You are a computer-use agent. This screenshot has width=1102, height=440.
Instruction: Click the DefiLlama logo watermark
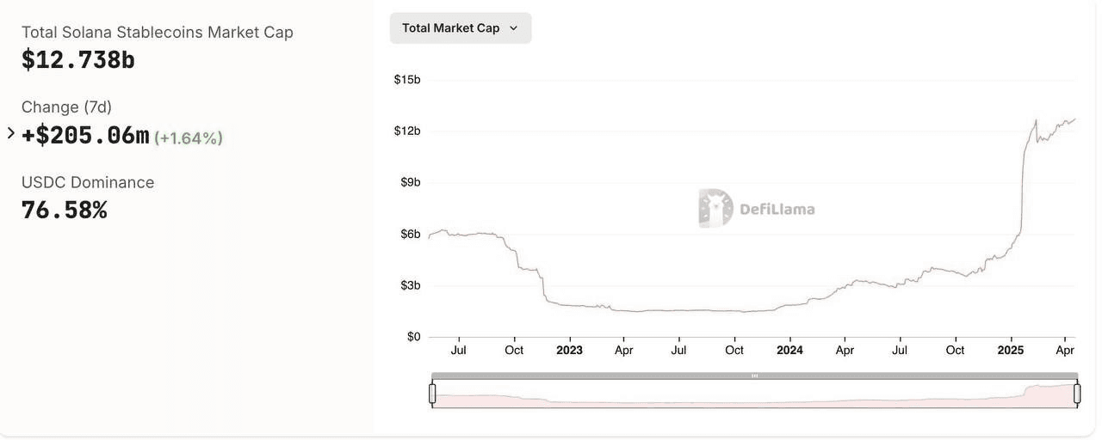point(757,208)
